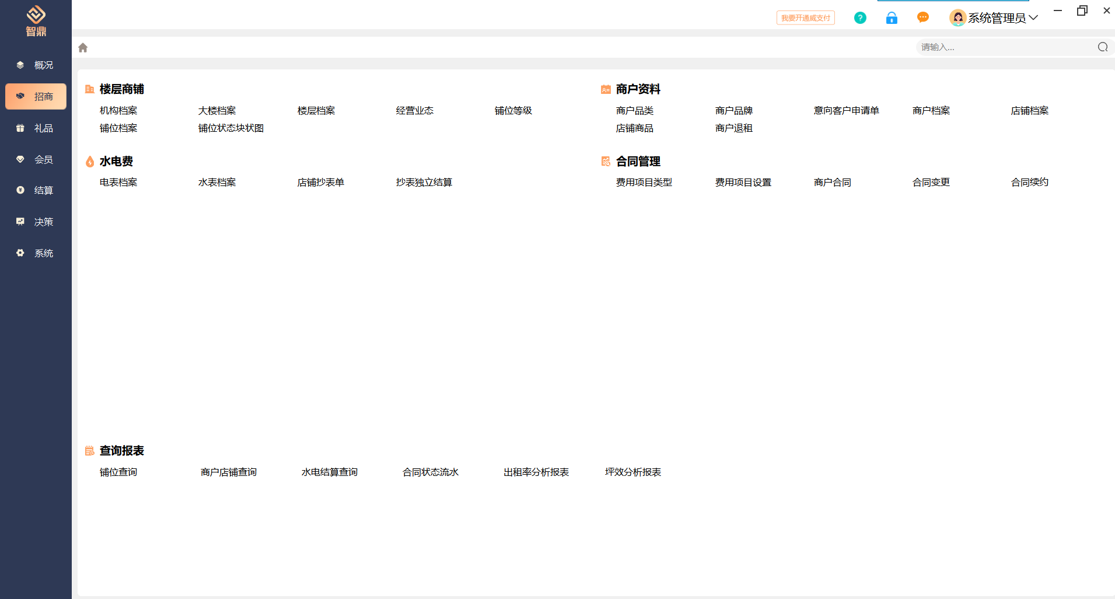Switch to the 礼品 sidebar menu
Viewport: 1115px width, 599px height.
(36, 128)
